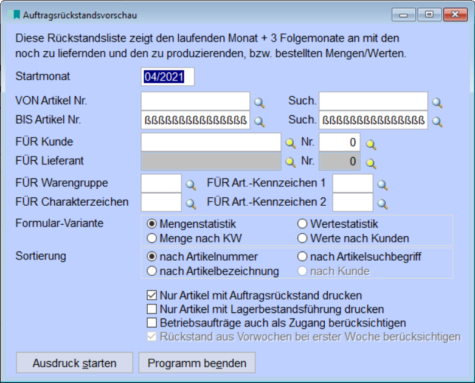
Task: Sort nach Artikelsuchbegriff
Action: 359,256
